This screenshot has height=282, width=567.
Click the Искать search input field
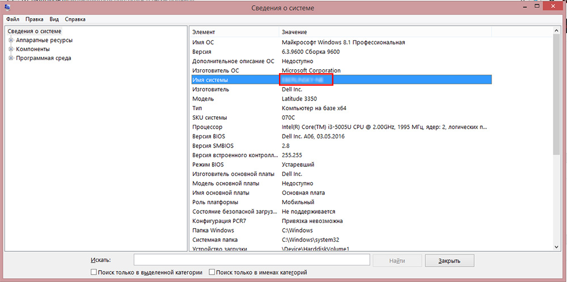pos(251,260)
